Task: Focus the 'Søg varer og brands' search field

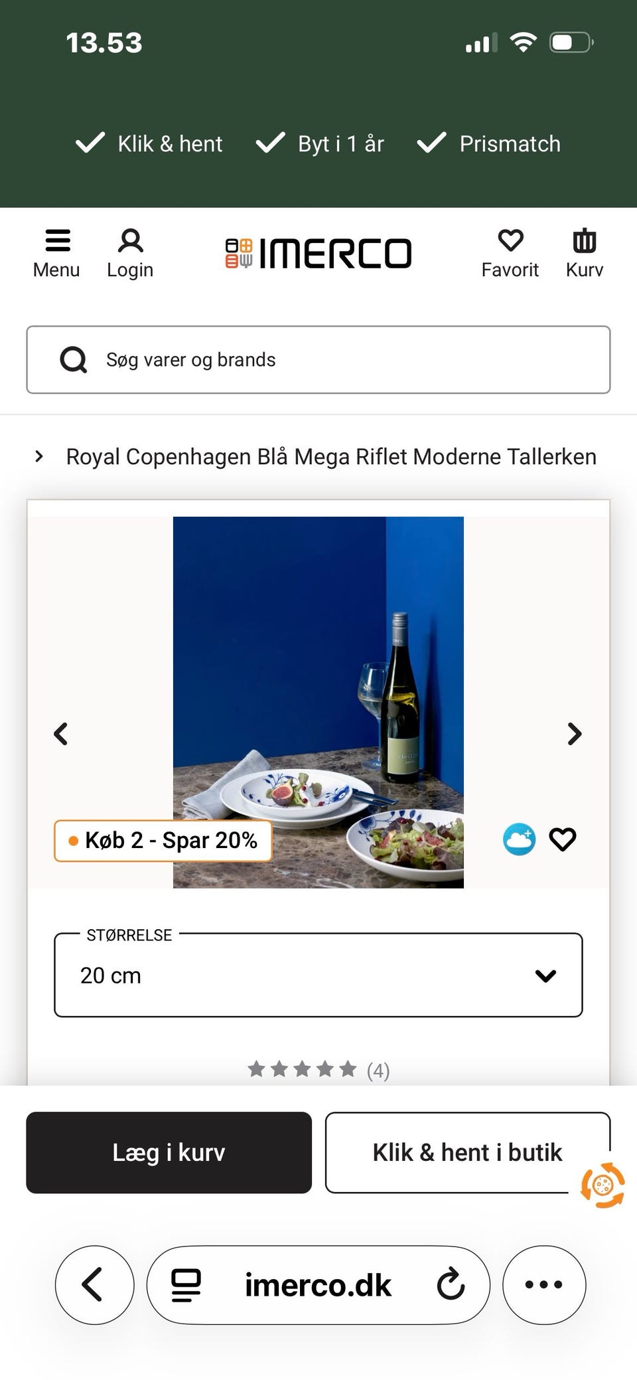Action: (x=318, y=359)
